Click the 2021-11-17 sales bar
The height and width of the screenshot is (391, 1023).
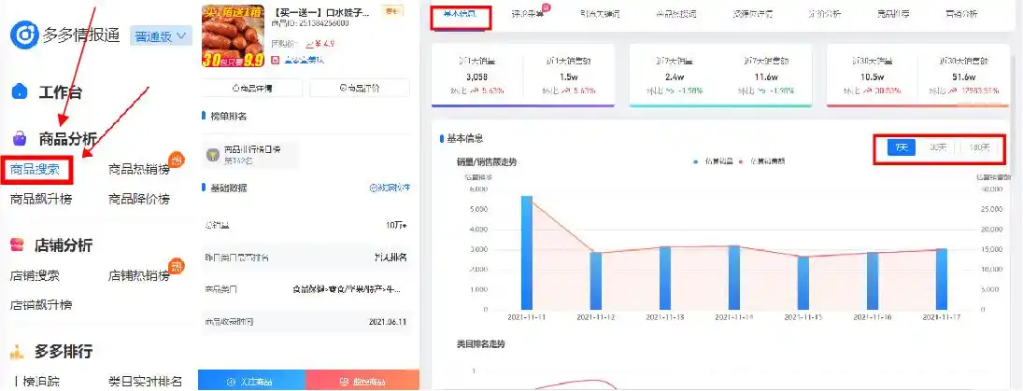[x=942, y=279]
